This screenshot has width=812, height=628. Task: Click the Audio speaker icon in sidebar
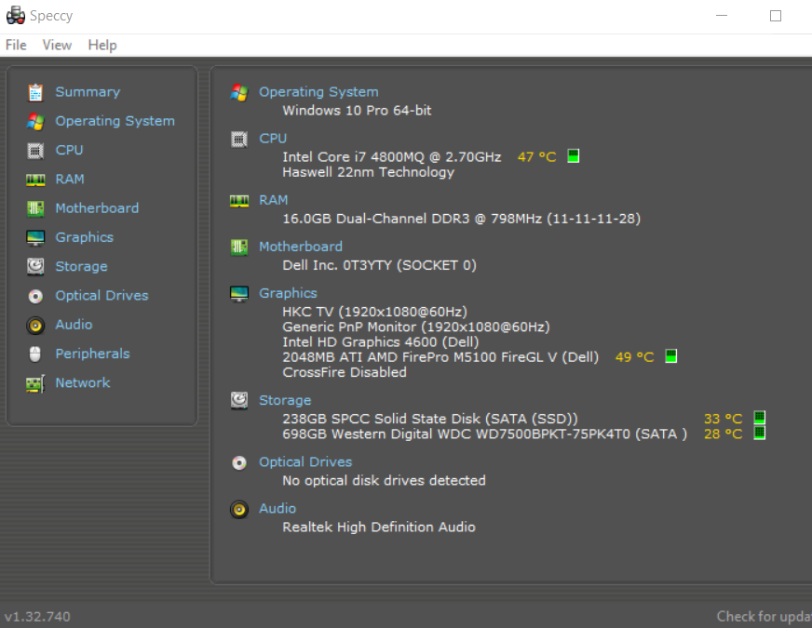tap(35, 325)
